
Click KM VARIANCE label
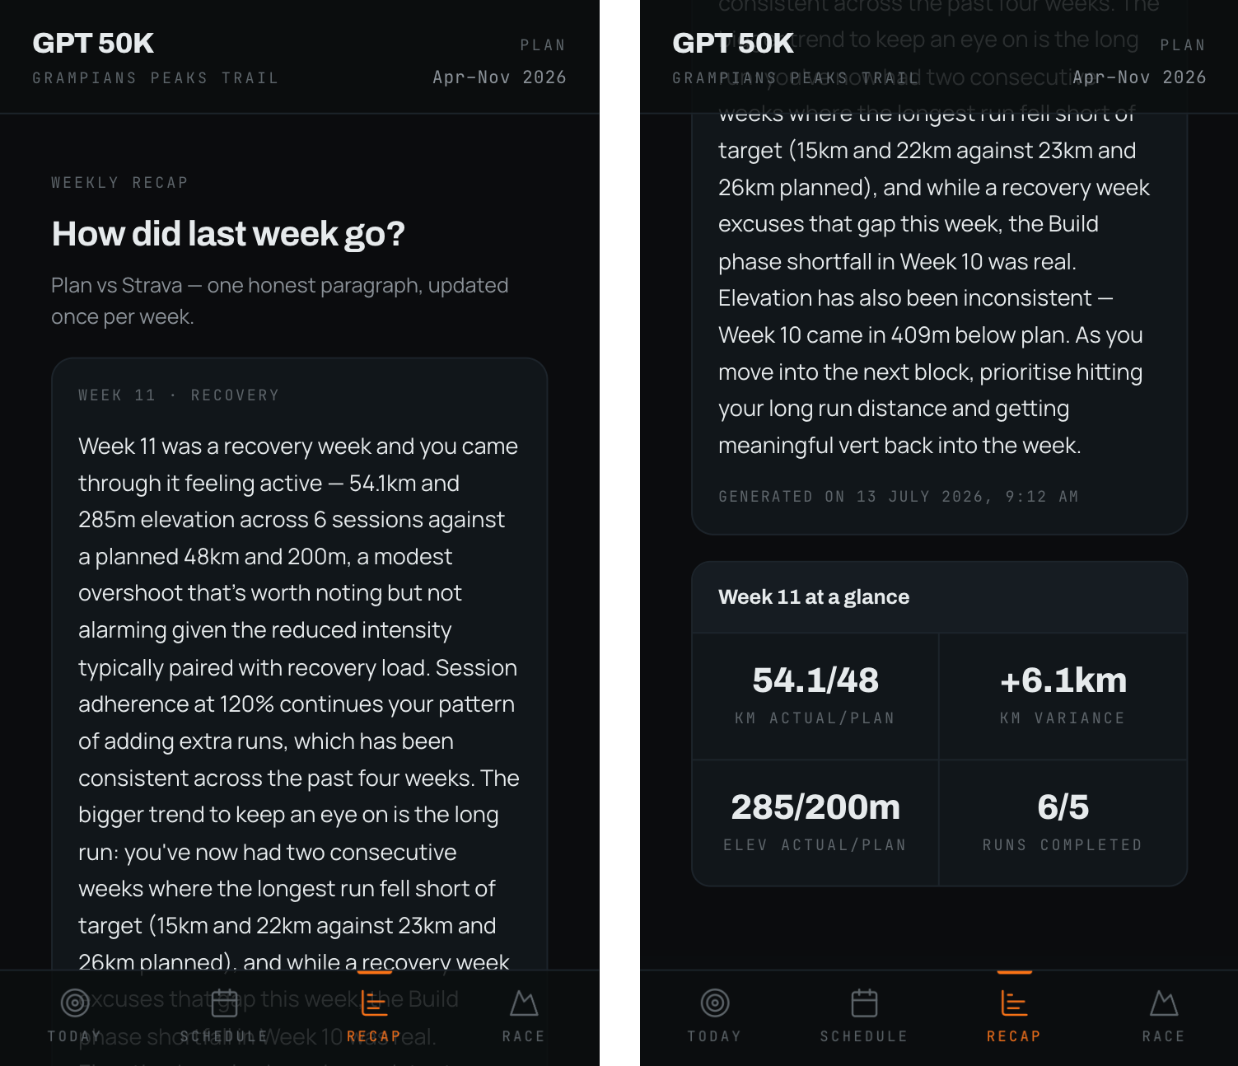coord(1063,718)
